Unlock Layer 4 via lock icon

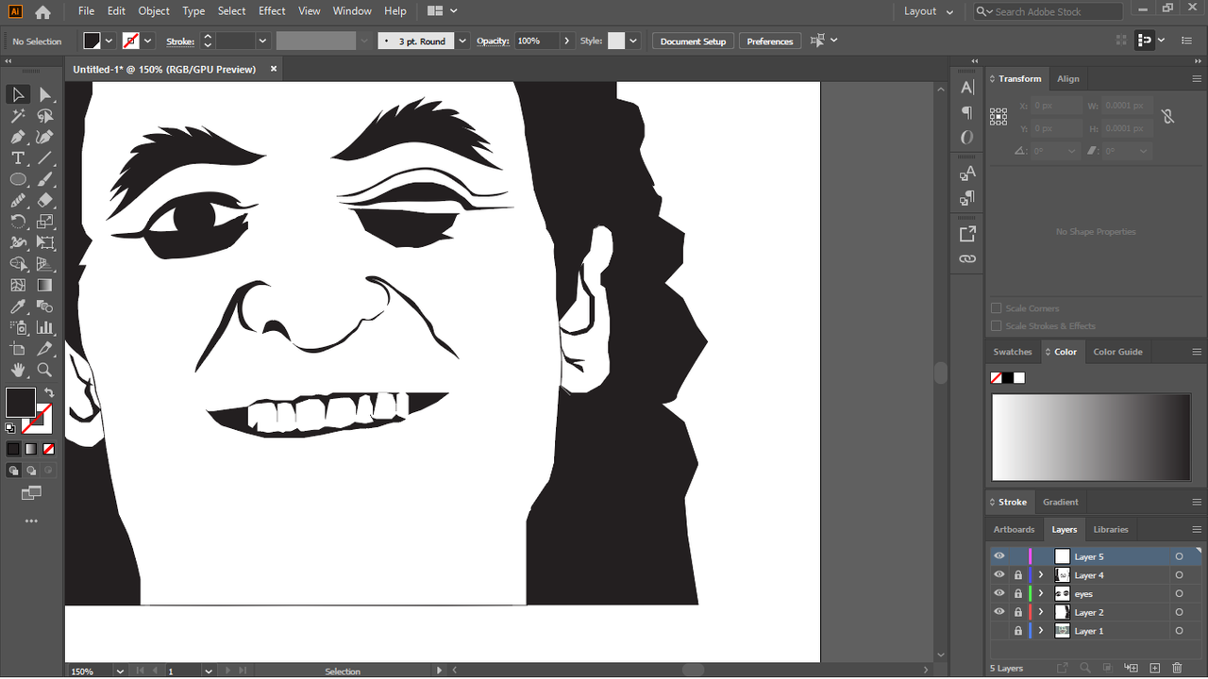pyautogui.click(x=1018, y=575)
